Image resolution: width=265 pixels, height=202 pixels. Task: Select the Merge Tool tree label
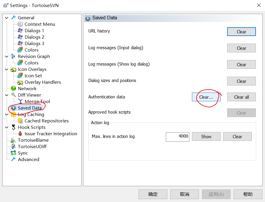pyautogui.click(x=37, y=101)
